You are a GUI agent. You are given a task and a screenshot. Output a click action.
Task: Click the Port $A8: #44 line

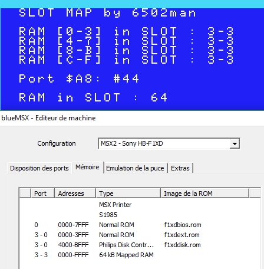[x=79, y=78]
